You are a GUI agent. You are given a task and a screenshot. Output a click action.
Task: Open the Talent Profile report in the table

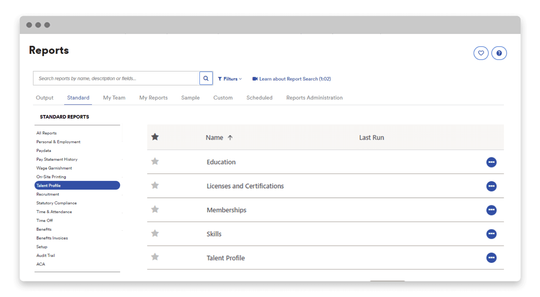tap(226, 258)
